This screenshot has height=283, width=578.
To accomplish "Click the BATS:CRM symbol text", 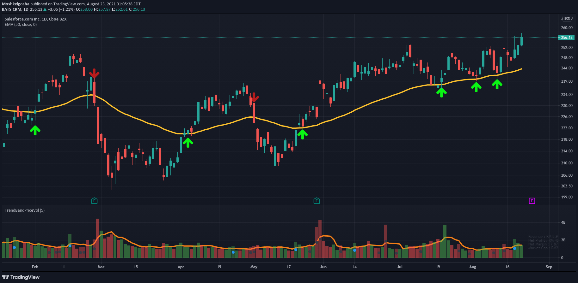I will coord(11,9).
